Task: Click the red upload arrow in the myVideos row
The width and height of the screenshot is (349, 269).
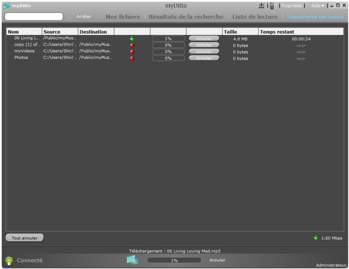Action: coord(132,52)
